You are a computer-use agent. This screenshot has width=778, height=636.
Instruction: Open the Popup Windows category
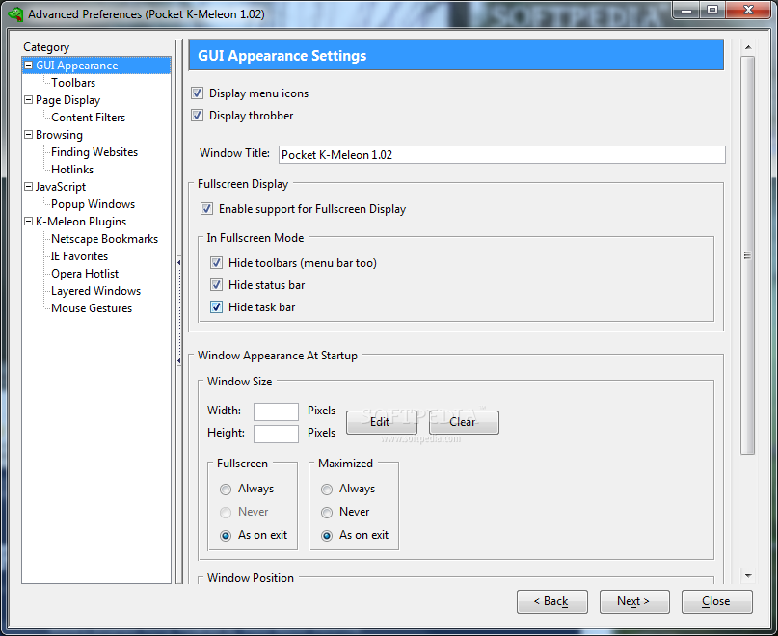click(x=93, y=204)
